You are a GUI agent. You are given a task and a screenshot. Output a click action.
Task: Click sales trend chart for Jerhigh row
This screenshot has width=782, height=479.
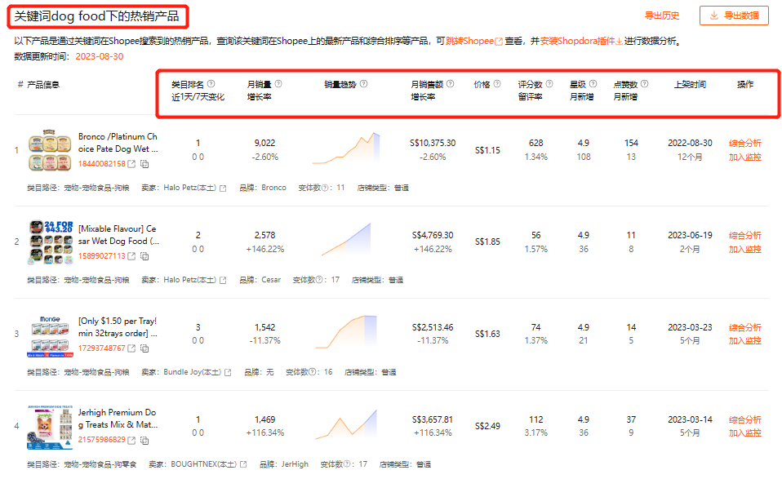coord(345,424)
